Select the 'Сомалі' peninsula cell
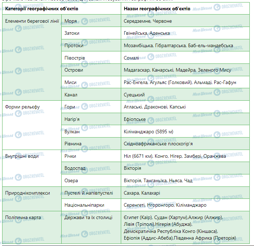This screenshot has height=246, width=254. [131, 58]
